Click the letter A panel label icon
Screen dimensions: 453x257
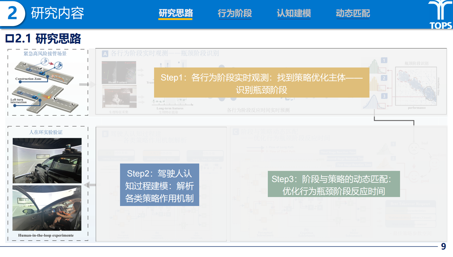(x=105, y=54)
